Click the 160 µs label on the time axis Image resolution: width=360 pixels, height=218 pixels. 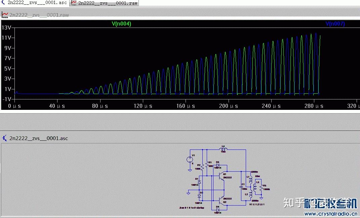(186, 106)
